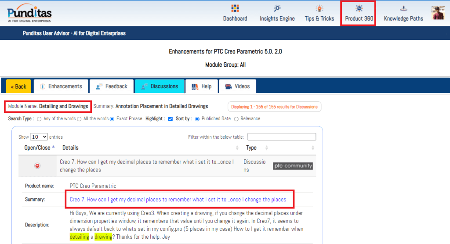Screen dimensions: 450x244
Task: Open the Creo 7 decimal places summary link
Action: click(x=178, y=200)
